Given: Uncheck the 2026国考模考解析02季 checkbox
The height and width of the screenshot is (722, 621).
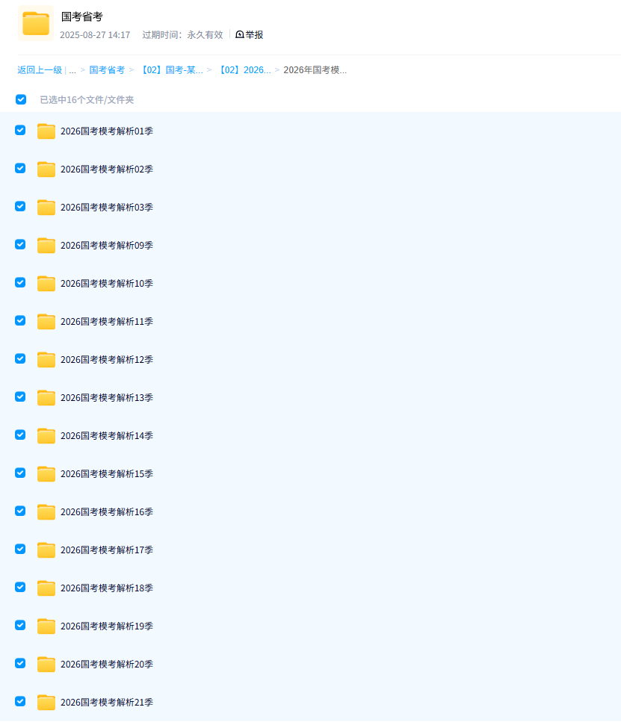Looking at the screenshot, I should (x=20, y=168).
